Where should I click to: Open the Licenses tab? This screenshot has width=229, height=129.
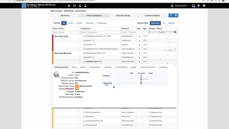(x=108, y=67)
